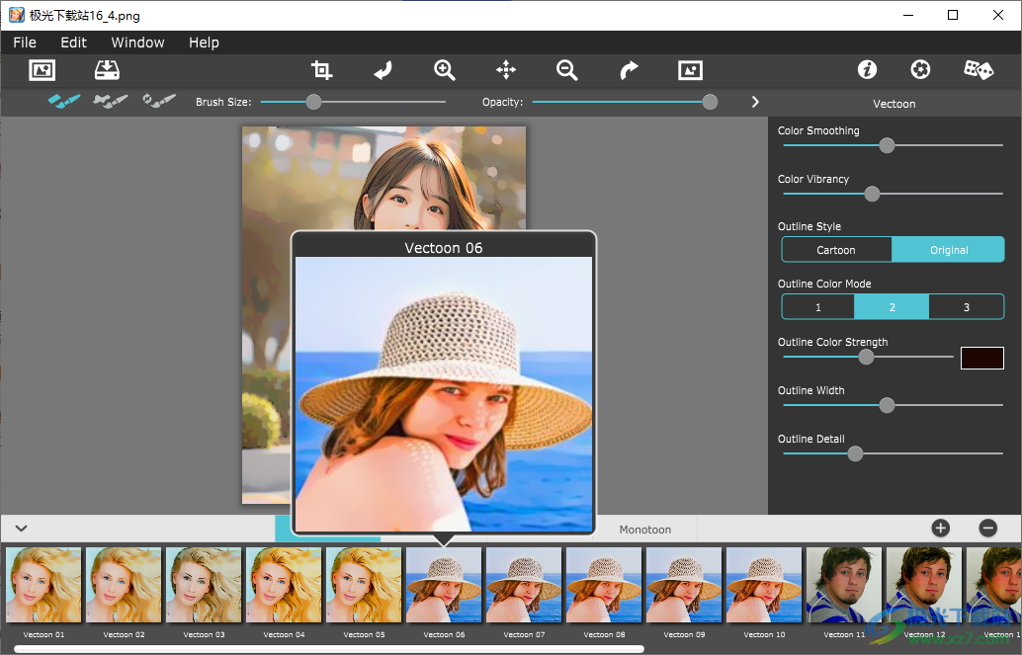Apply the Vectoon 07 preset thumbnail
1022x655 pixels.
click(x=524, y=585)
